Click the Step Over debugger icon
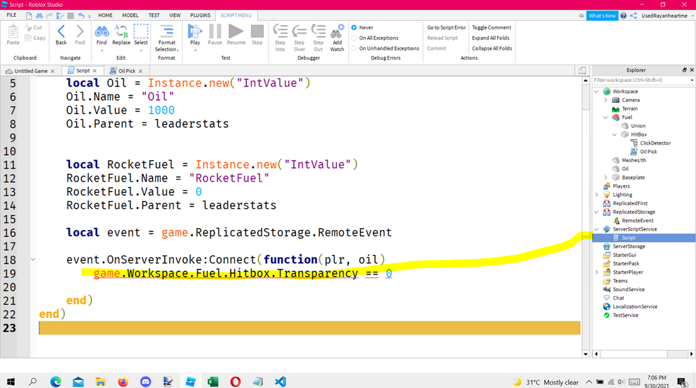Image resolution: width=696 pixels, height=388 pixels. 299,34
